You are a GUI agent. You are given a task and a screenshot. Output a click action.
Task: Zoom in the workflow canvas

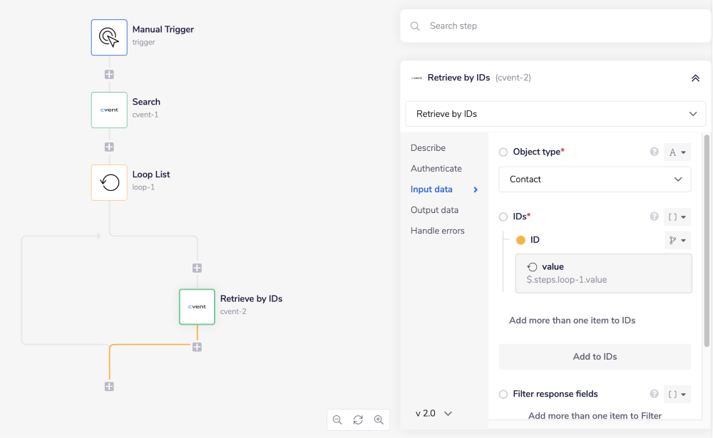coord(379,420)
